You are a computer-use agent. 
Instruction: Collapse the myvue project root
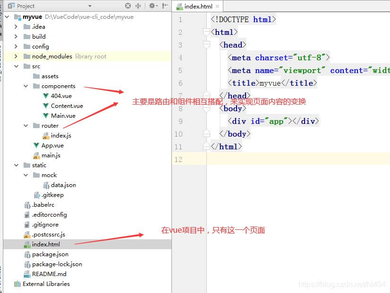(7, 16)
